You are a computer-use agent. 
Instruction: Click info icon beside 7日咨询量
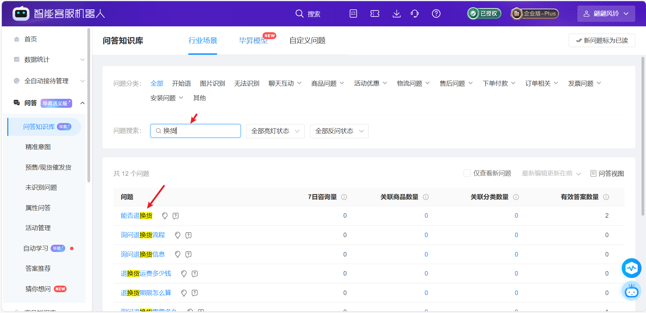(344, 197)
